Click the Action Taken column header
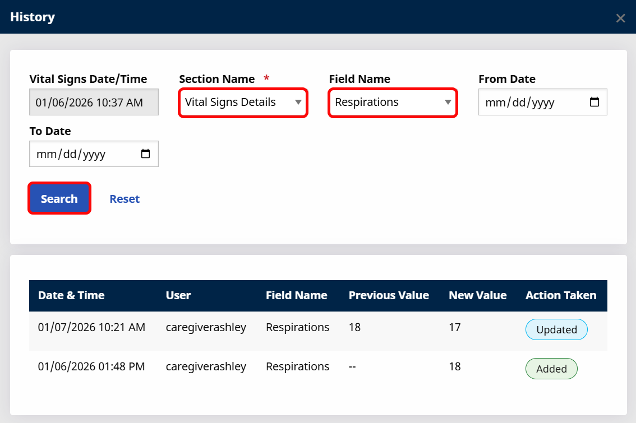Image resolution: width=636 pixels, height=423 pixels. coord(561,295)
